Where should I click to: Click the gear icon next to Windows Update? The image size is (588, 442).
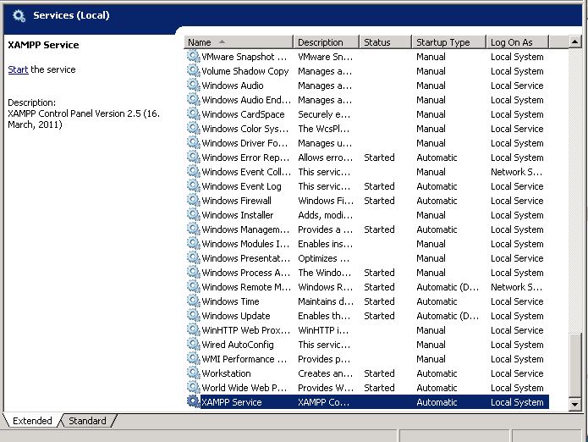coord(194,316)
